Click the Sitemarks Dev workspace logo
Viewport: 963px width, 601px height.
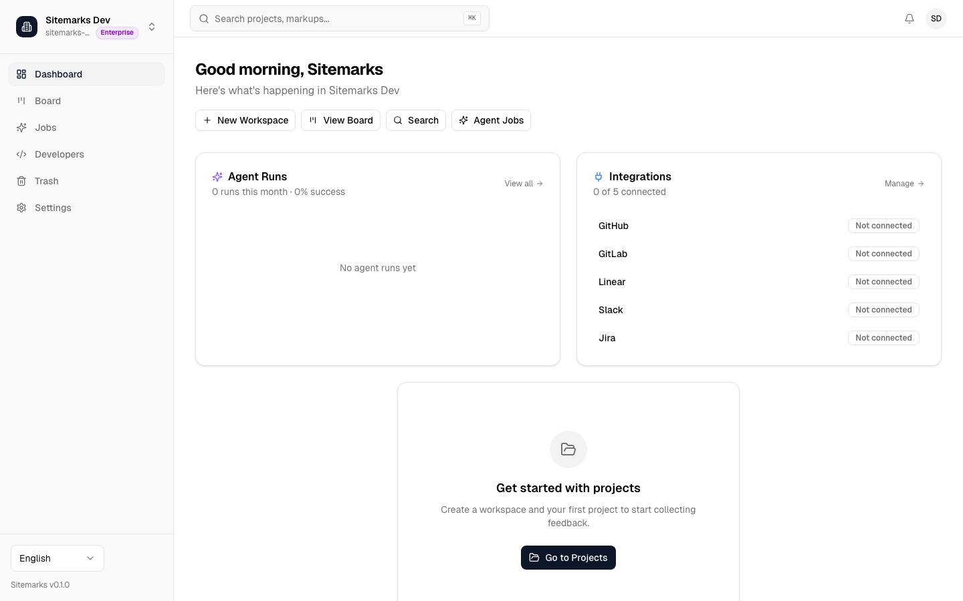tap(27, 27)
